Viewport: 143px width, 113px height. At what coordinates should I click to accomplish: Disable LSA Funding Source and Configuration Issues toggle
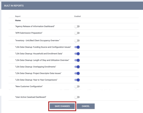[x=77, y=47]
